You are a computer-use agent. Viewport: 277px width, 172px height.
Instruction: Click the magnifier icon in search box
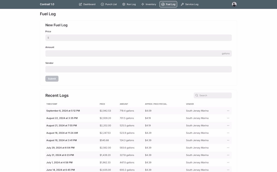point(197,96)
